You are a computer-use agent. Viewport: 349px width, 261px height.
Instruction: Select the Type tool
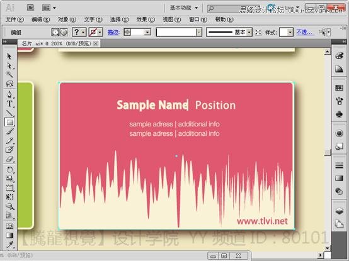[9, 104]
